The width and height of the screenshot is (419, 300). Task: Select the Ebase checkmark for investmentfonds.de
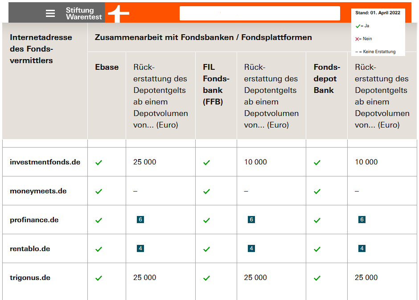point(99,162)
